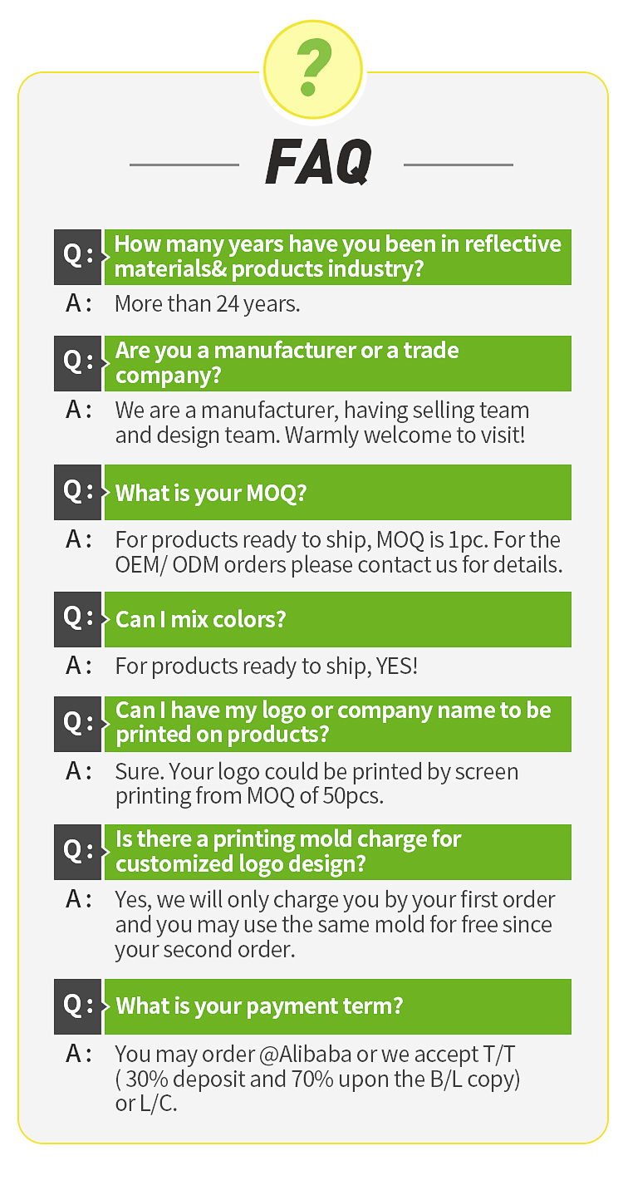Expand 'Are you a manufacturer' question

[337, 363]
